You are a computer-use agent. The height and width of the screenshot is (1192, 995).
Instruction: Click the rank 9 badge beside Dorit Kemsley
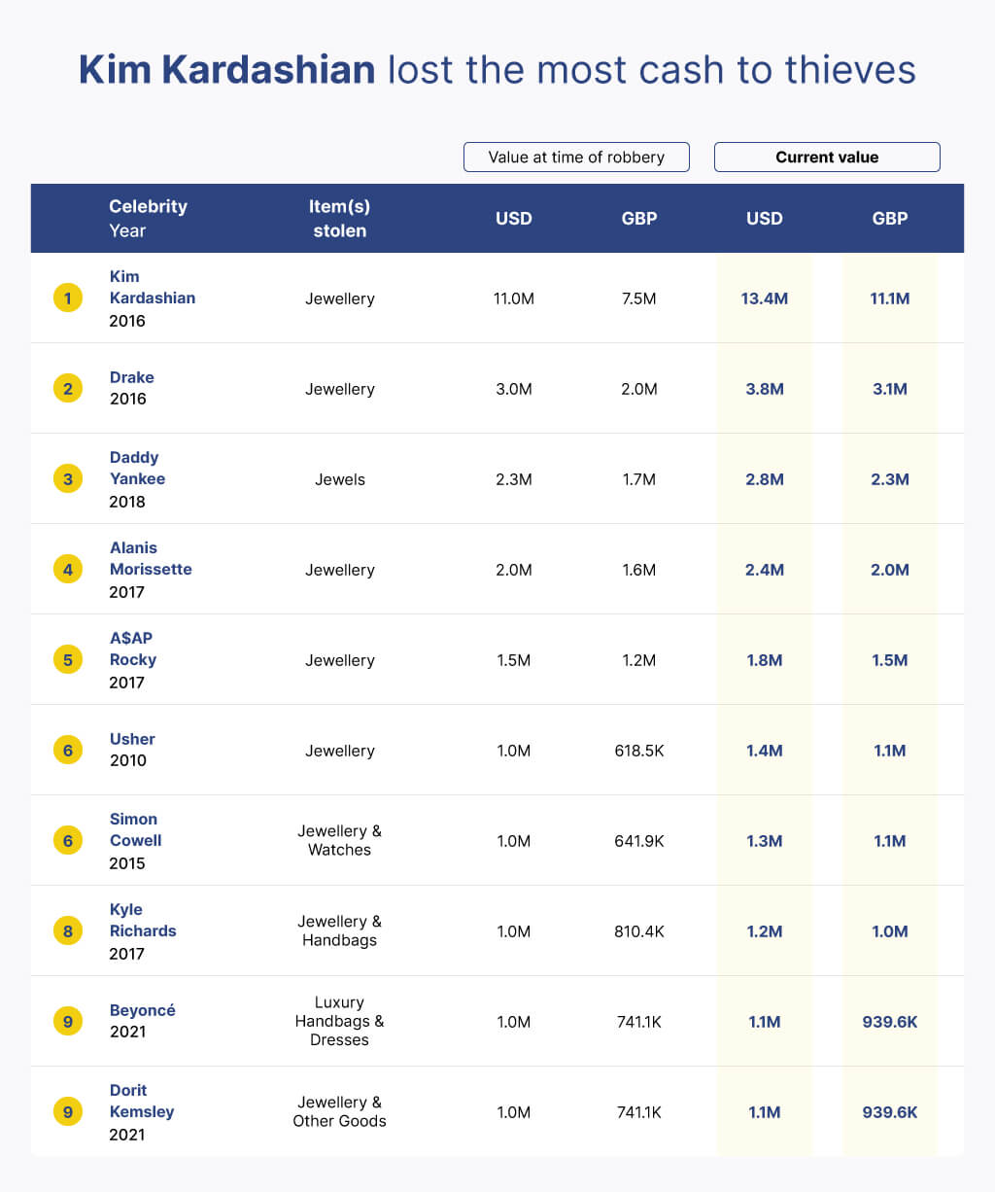coord(67,1111)
